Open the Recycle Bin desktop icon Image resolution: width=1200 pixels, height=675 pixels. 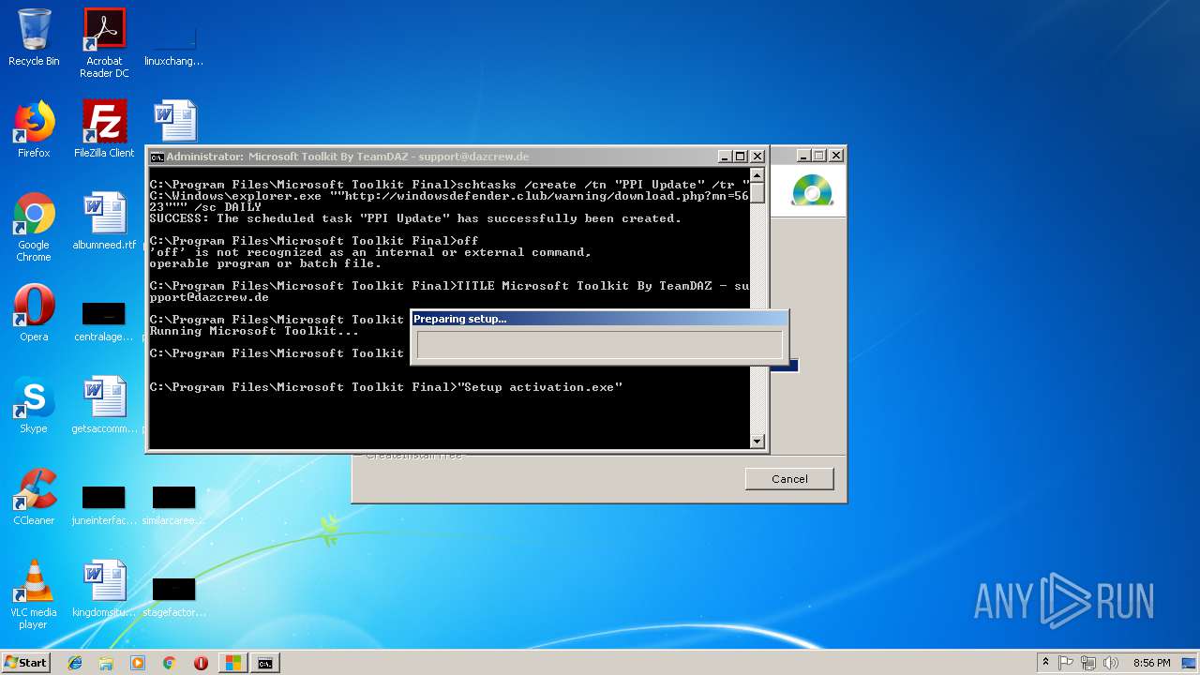pyautogui.click(x=34, y=37)
